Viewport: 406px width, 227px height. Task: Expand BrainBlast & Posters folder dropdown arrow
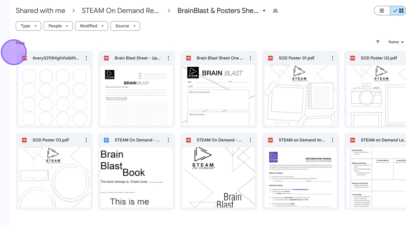(x=264, y=11)
